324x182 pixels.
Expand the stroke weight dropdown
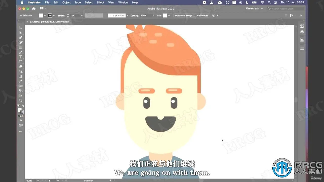coord(82,15)
